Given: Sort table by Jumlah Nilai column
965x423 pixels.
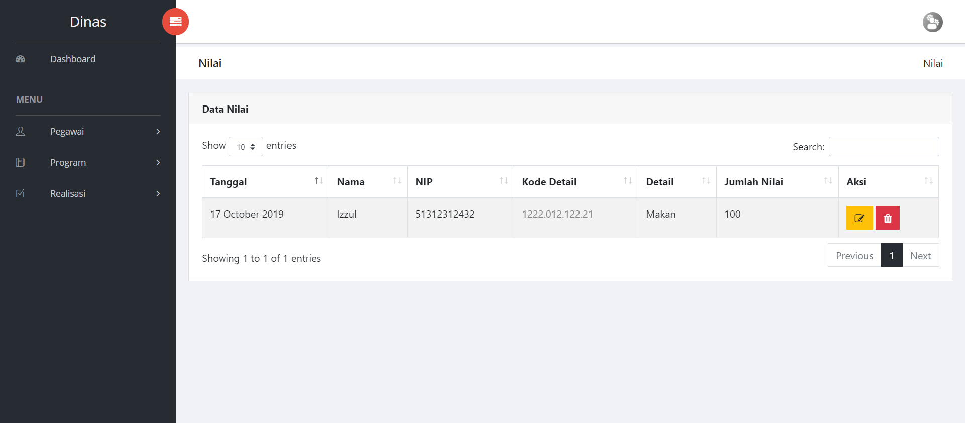Looking at the screenshot, I should pyautogui.click(x=828, y=181).
